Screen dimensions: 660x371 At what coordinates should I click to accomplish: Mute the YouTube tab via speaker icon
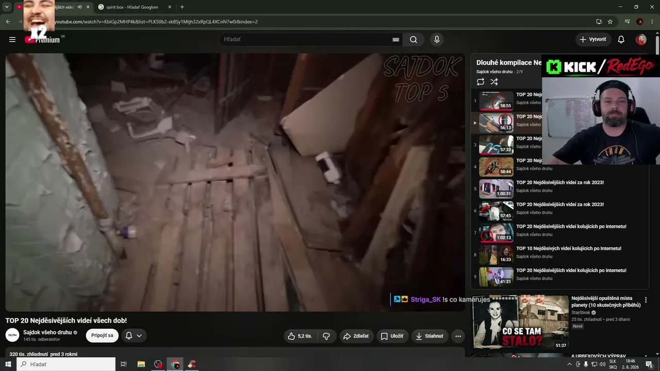tap(79, 7)
